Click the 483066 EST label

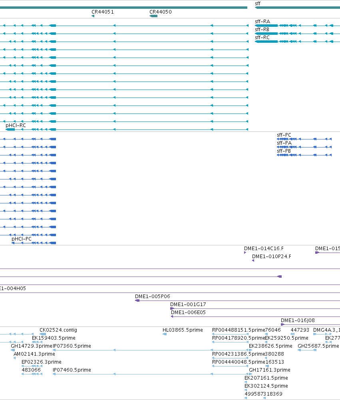(31, 370)
